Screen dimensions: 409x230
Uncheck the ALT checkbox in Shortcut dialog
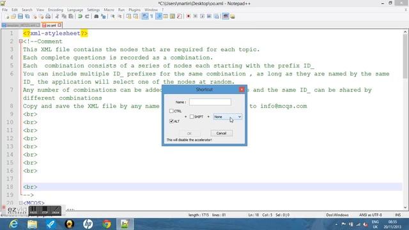pos(171,121)
